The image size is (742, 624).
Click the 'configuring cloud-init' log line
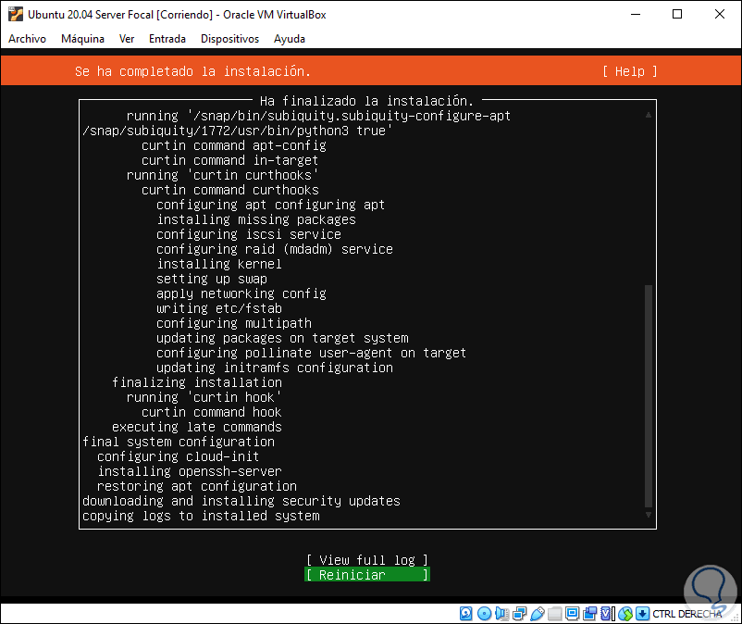pos(178,456)
